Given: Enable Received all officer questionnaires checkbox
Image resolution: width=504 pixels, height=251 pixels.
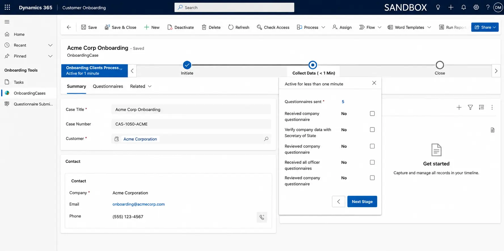Looking at the screenshot, I should point(372,162).
